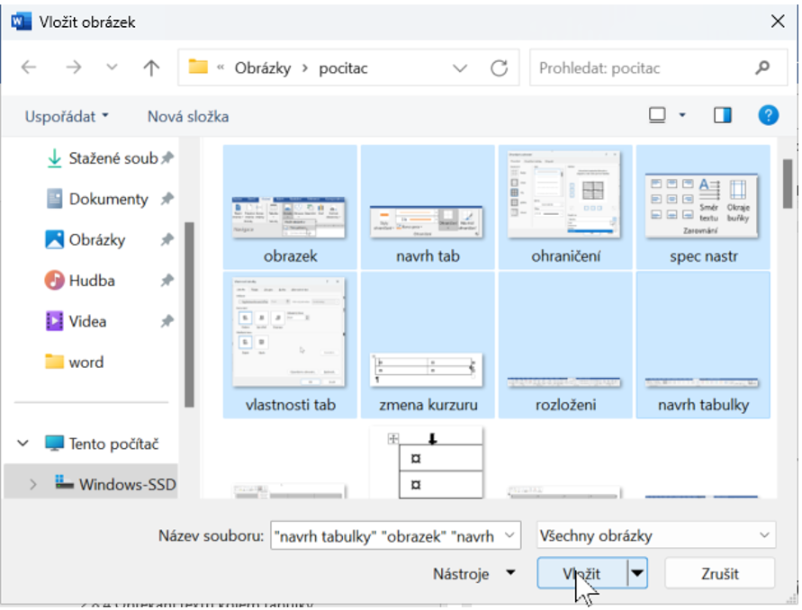
Task: Open recent locations dropdown chevron
Action: click(112, 68)
